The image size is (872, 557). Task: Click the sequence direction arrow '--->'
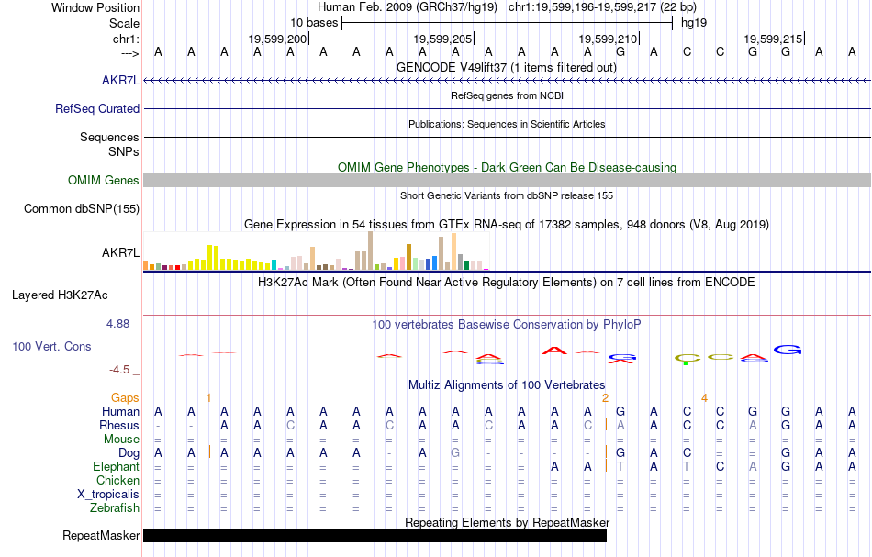tap(130, 53)
